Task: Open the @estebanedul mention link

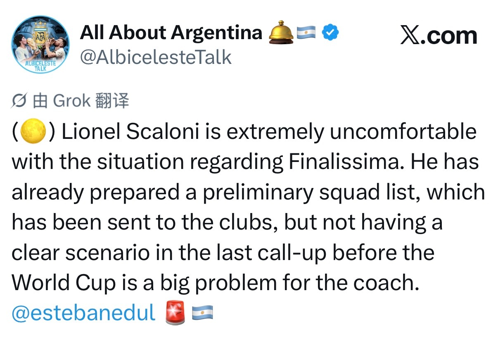Action: click(x=84, y=312)
